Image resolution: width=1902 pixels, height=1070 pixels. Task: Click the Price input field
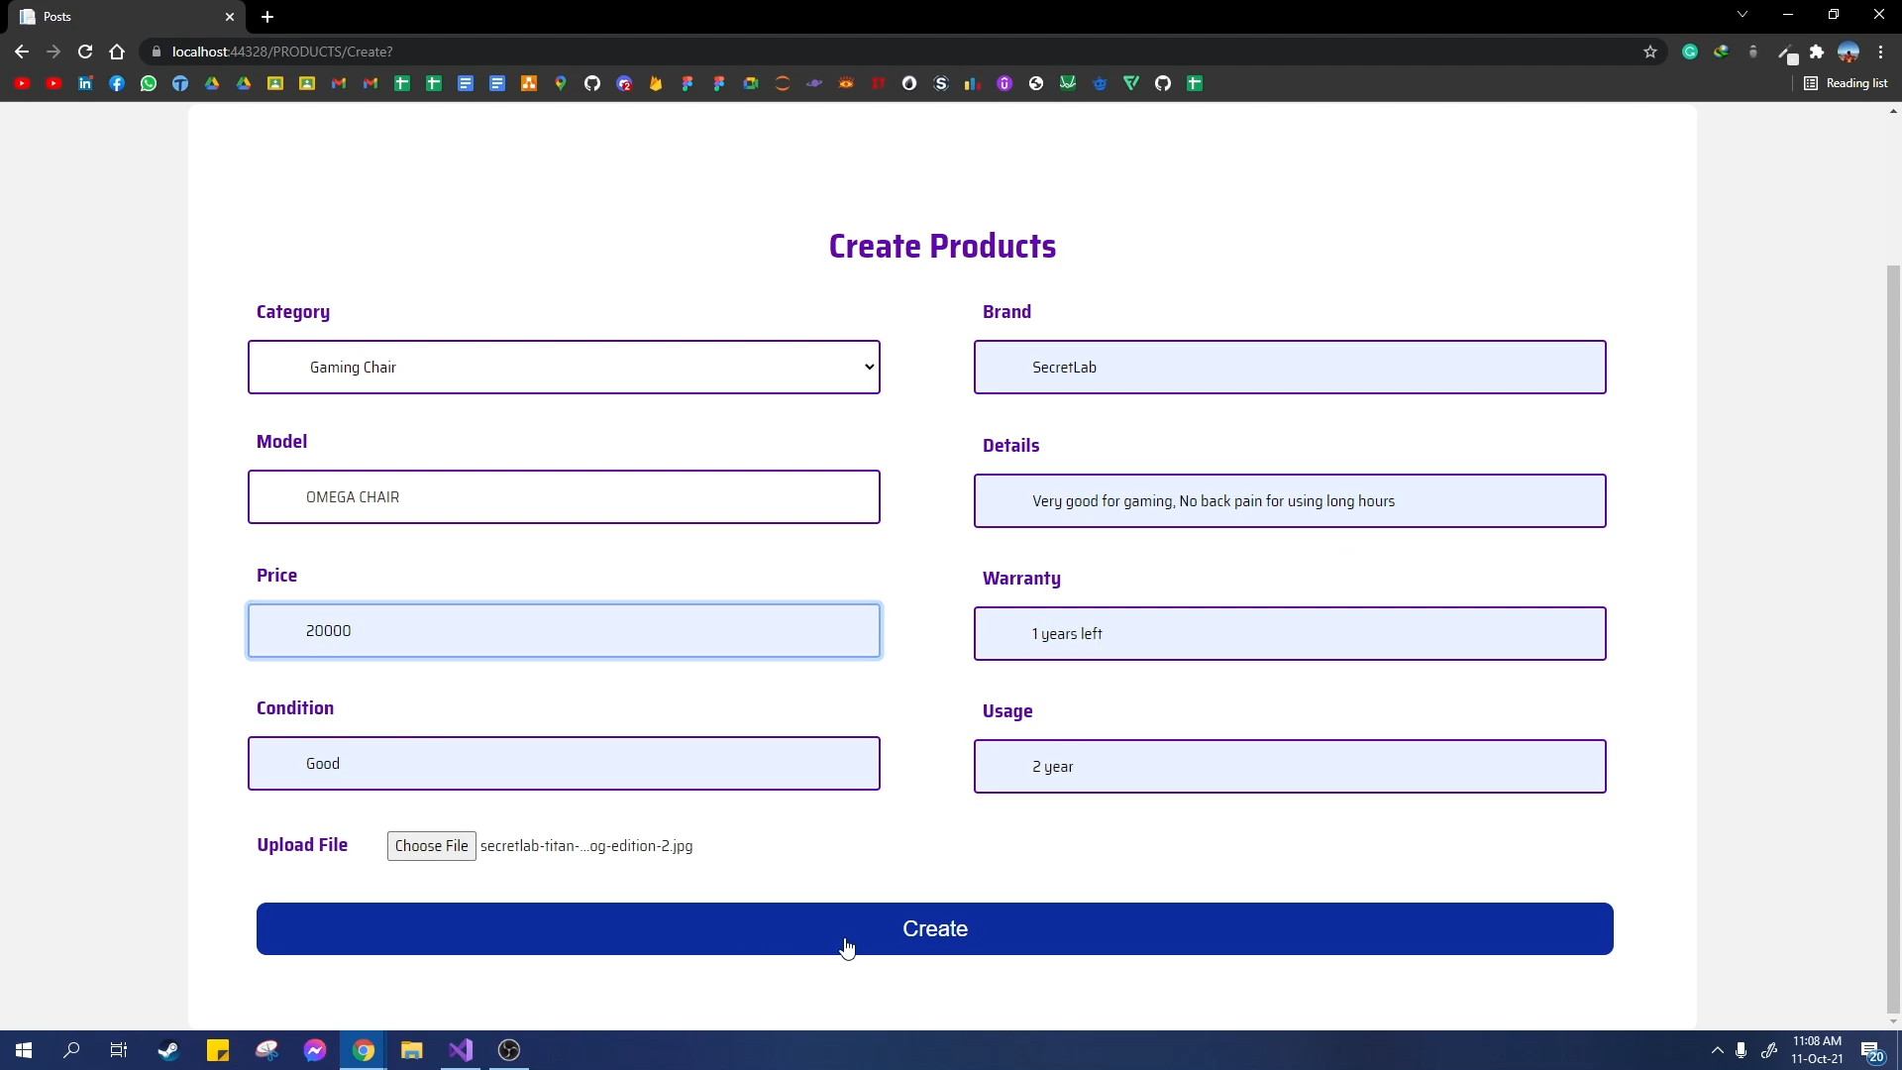(564, 631)
